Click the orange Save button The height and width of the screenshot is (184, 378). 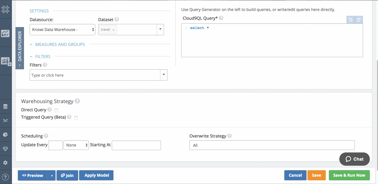point(316,175)
